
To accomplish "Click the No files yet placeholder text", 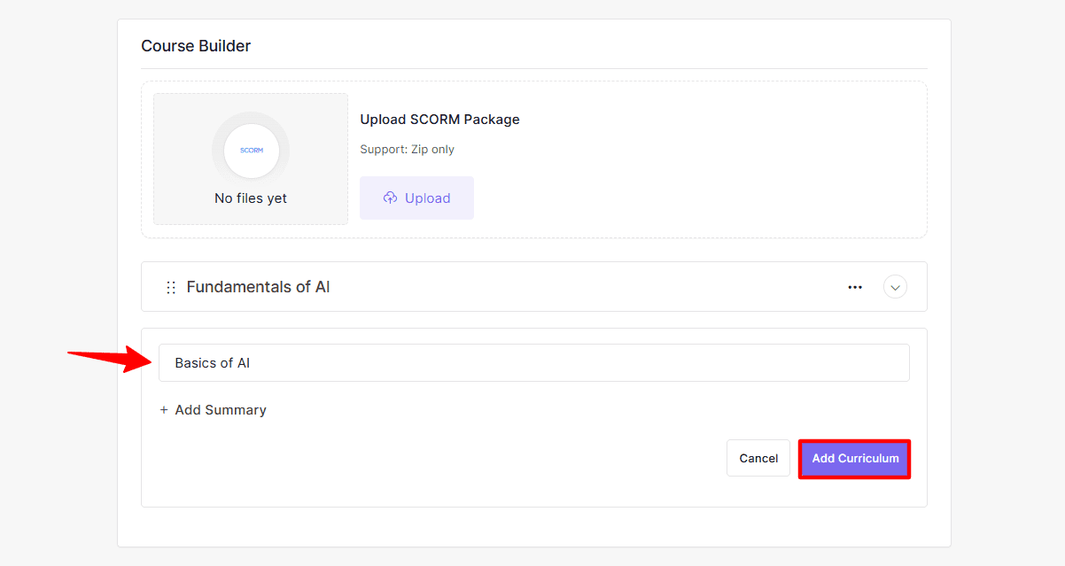I will [251, 198].
